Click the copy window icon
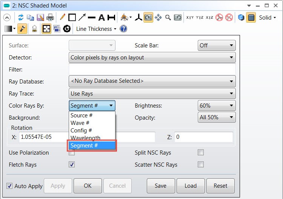The height and width of the screenshot is (199, 283). [x=30, y=17]
